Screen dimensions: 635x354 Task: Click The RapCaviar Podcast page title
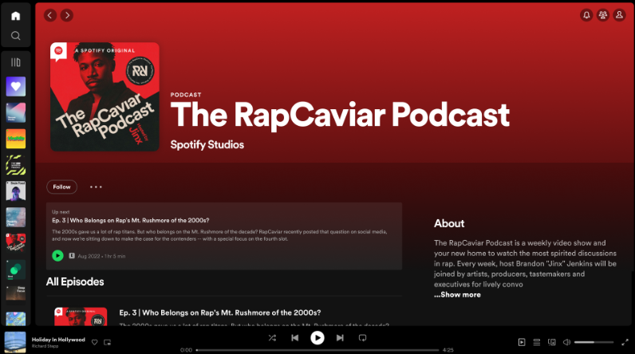pyautogui.click(x=340, y=115)
